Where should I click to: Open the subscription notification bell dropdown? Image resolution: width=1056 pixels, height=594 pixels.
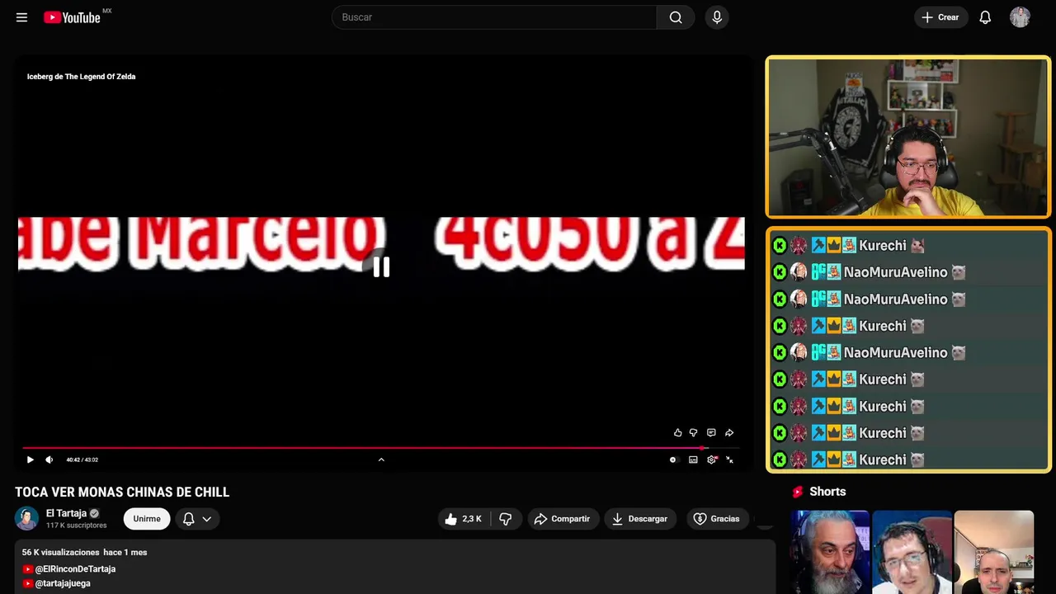point(197,519)
